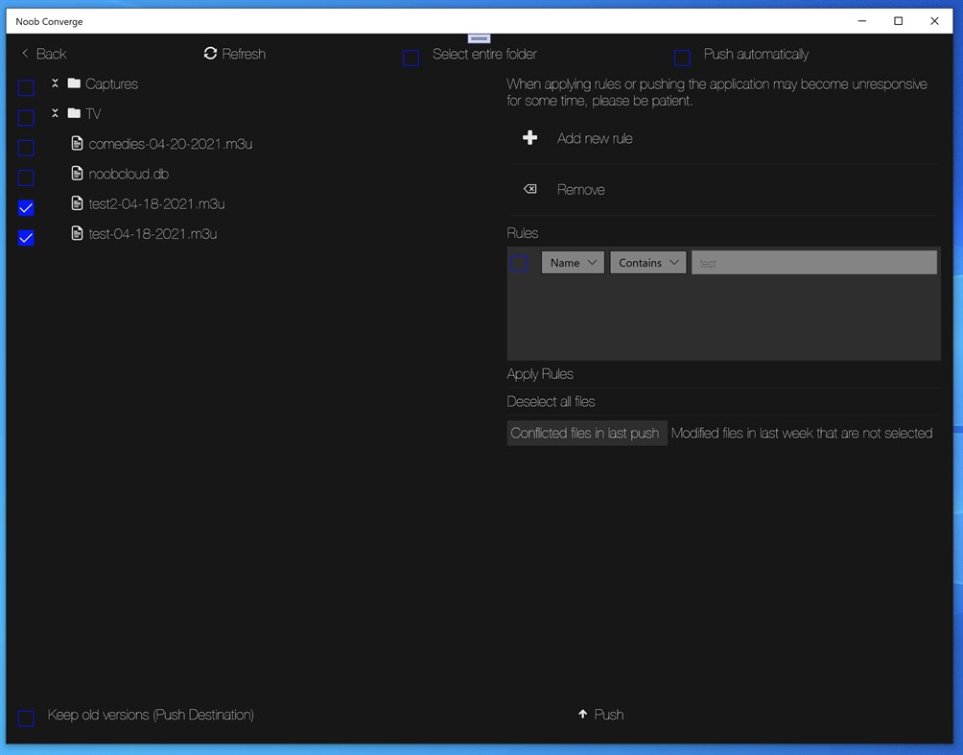Click the Remove backspace icon
The height and width of the screenshot is (755, 963).
530,188
